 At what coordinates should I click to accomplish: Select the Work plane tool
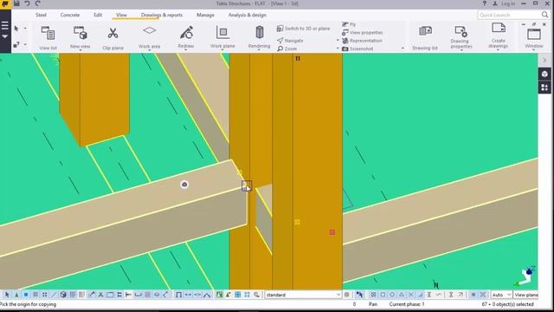tap(222, 36)
